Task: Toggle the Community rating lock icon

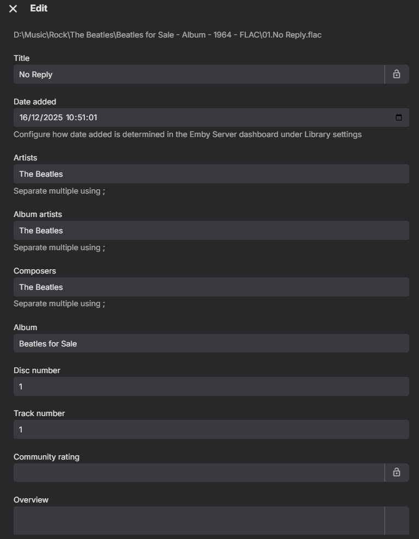Action: tap(397, 473)
